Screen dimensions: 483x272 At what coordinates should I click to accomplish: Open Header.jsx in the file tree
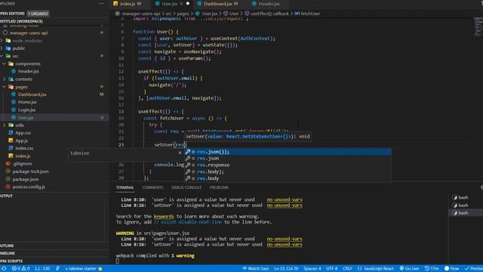click(x=29, y=71)
